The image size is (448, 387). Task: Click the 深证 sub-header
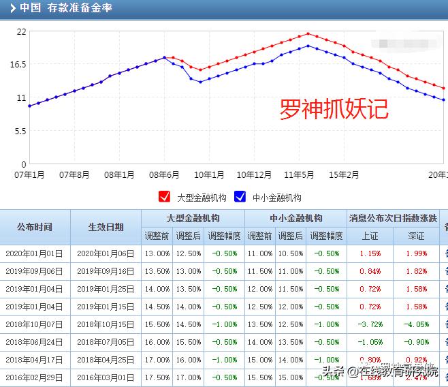(x=416, y=236)
